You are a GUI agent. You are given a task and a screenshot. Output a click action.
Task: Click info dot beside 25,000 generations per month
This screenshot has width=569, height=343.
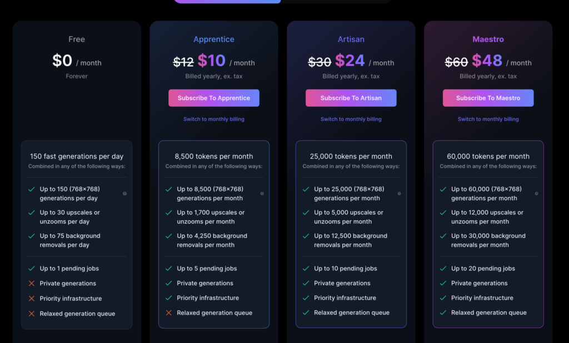(x=399, y=194)
